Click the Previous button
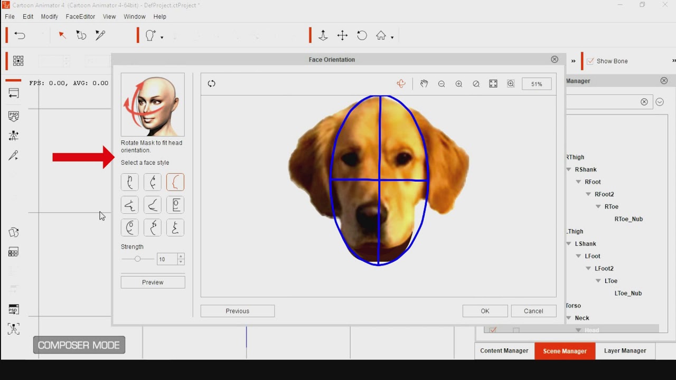This screenshot has width=676, height=380. pos(238,311)
